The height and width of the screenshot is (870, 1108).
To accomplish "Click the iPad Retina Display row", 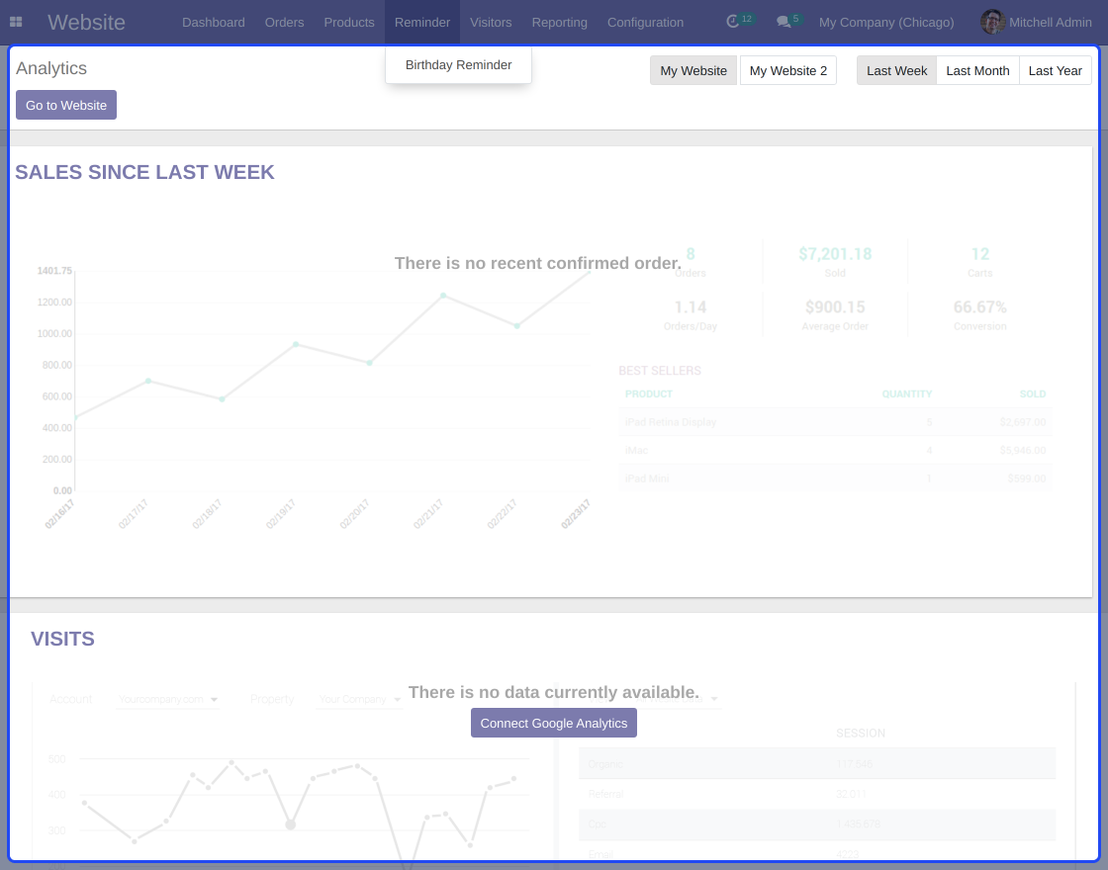I will [835, 422].
